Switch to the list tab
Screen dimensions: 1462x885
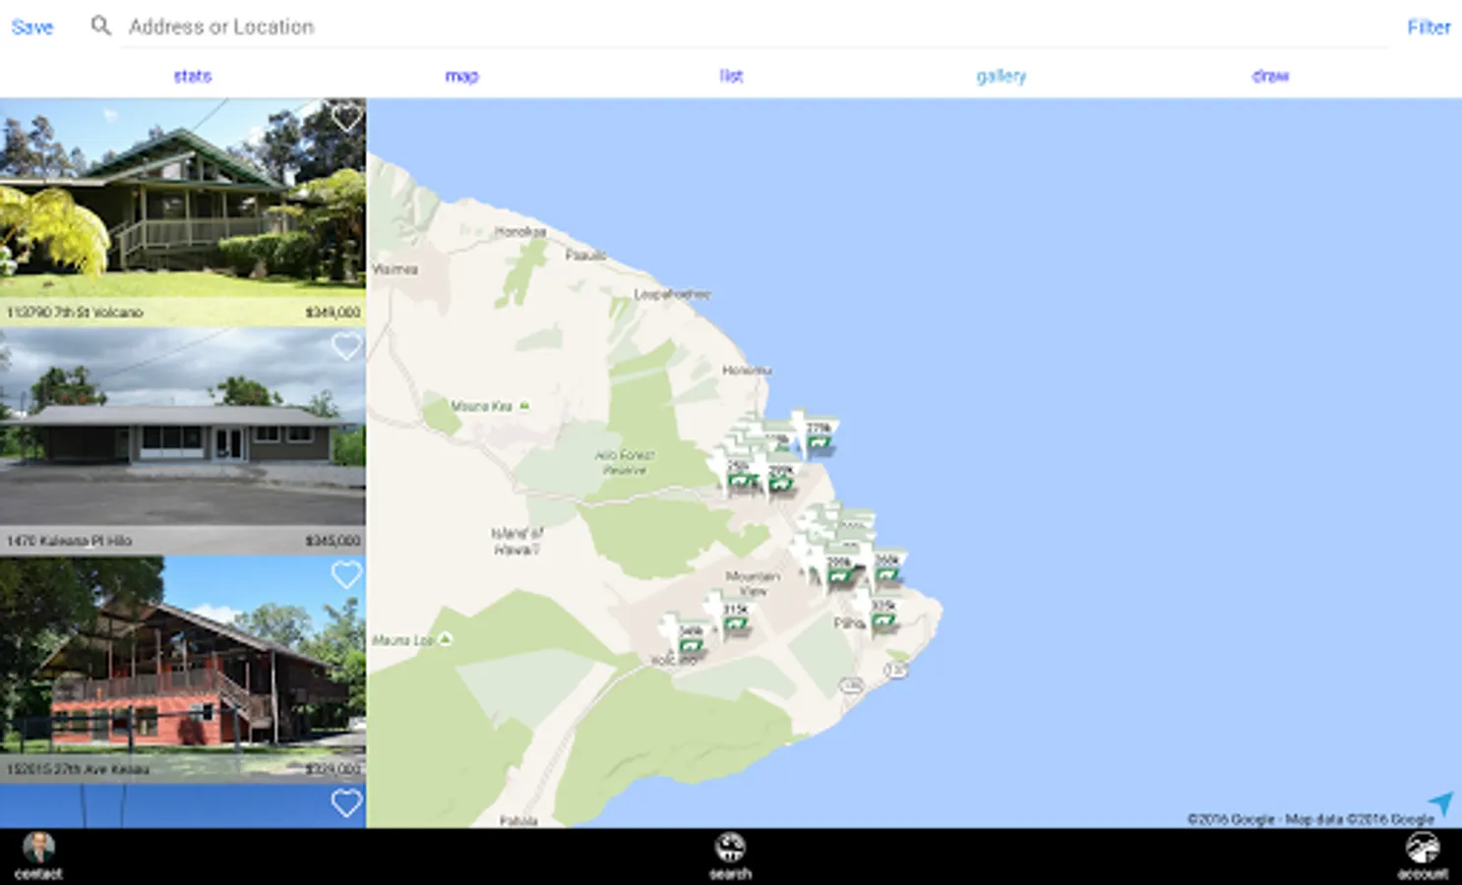click(x=731, y=76)
